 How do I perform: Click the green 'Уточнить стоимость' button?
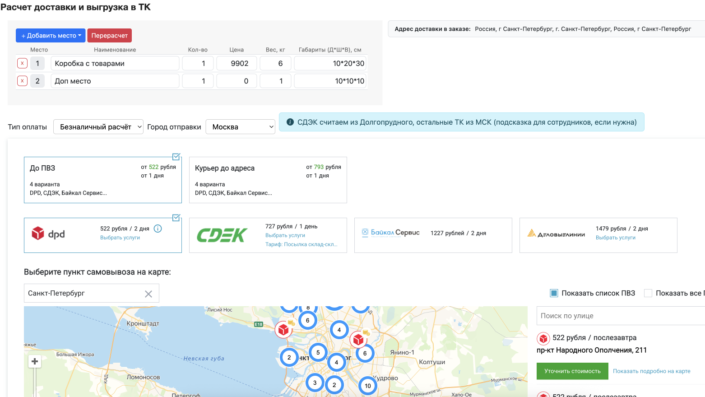(572, 371)
